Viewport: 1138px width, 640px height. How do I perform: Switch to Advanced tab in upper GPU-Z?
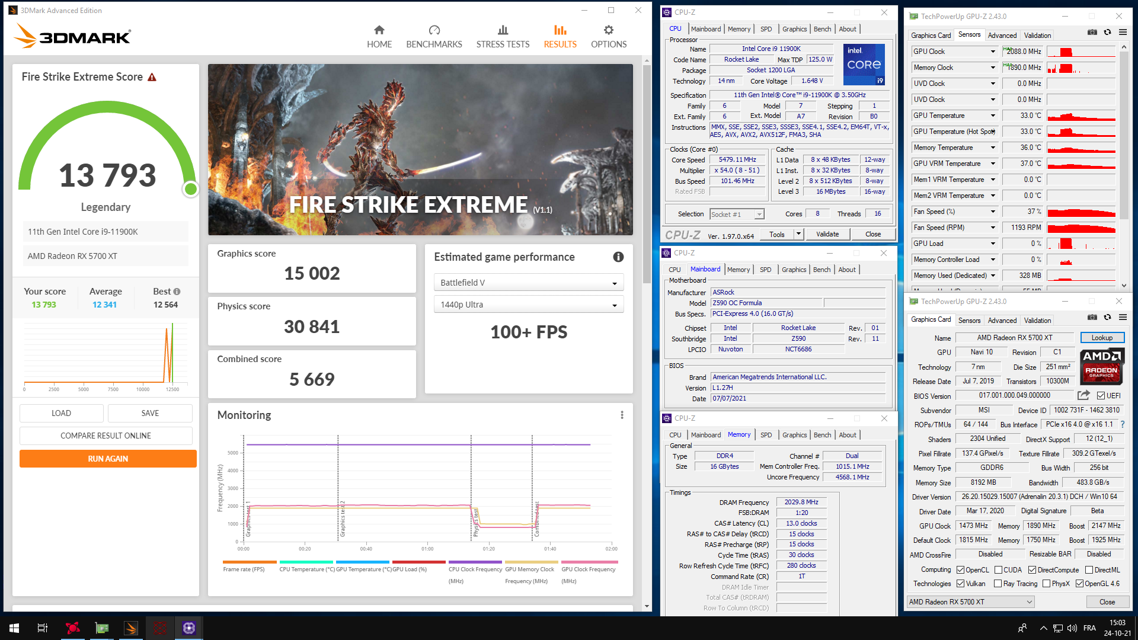point(1002,36)
